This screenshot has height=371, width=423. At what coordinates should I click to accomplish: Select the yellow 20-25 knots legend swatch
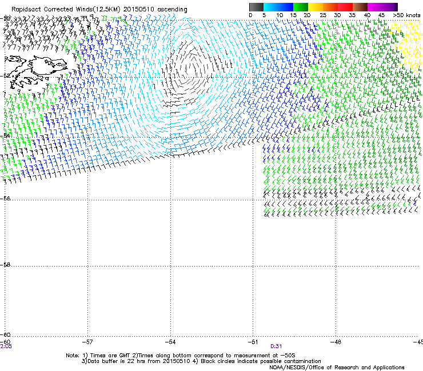coord(315,7)
